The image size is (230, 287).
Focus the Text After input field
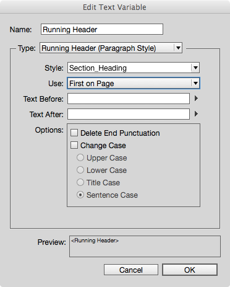click(129, 114)
